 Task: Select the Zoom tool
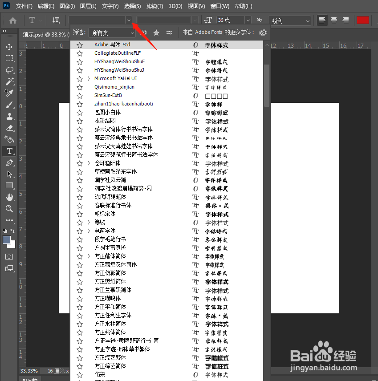[9, 209]
